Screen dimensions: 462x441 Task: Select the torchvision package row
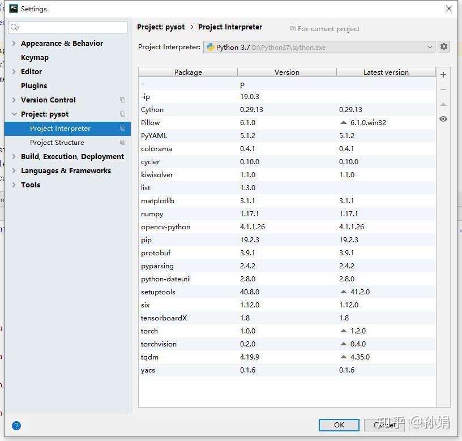click(287, 344)
